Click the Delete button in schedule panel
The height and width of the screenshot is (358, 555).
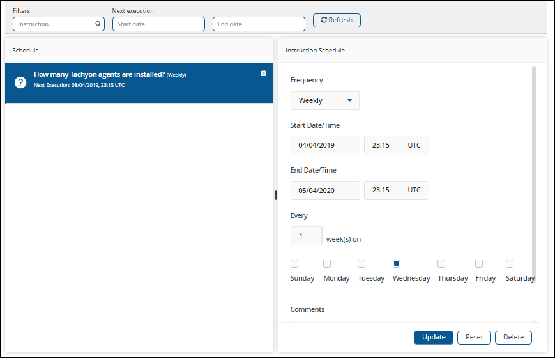pos(513,337)
